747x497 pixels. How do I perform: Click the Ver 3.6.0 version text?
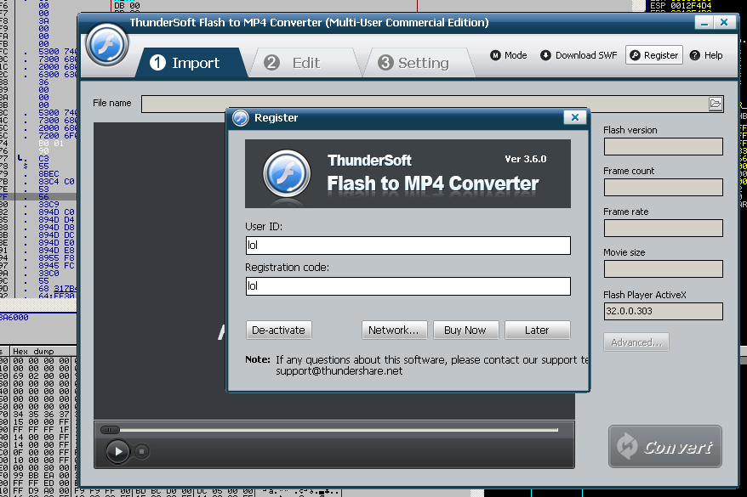click(526, 159)
